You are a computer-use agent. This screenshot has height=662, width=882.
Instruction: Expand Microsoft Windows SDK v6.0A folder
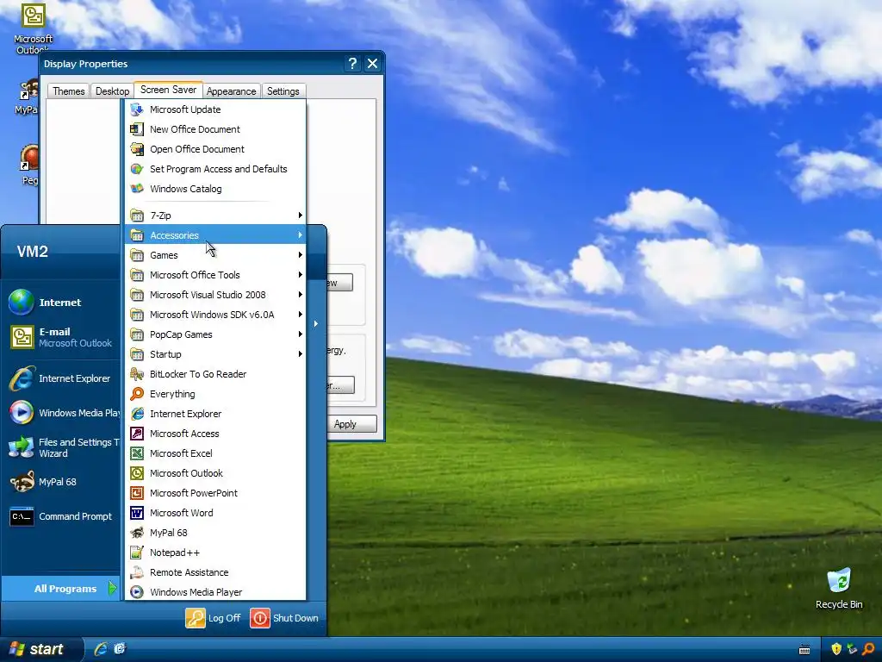point(215,315)
